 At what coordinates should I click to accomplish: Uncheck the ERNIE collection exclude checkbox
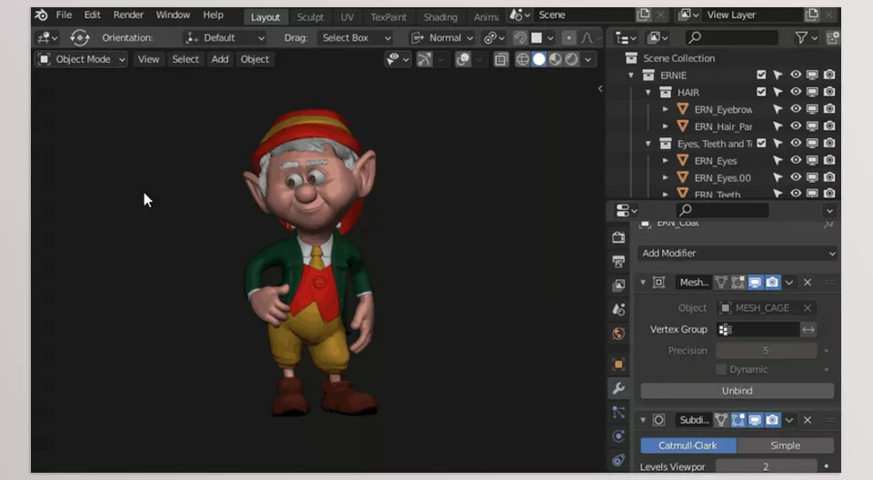coord(761,75)
